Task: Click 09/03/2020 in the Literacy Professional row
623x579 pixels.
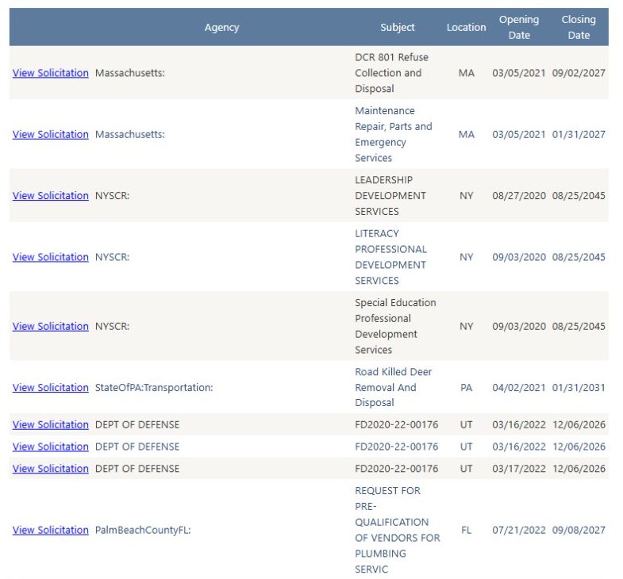Action: (x=519, y=257)
